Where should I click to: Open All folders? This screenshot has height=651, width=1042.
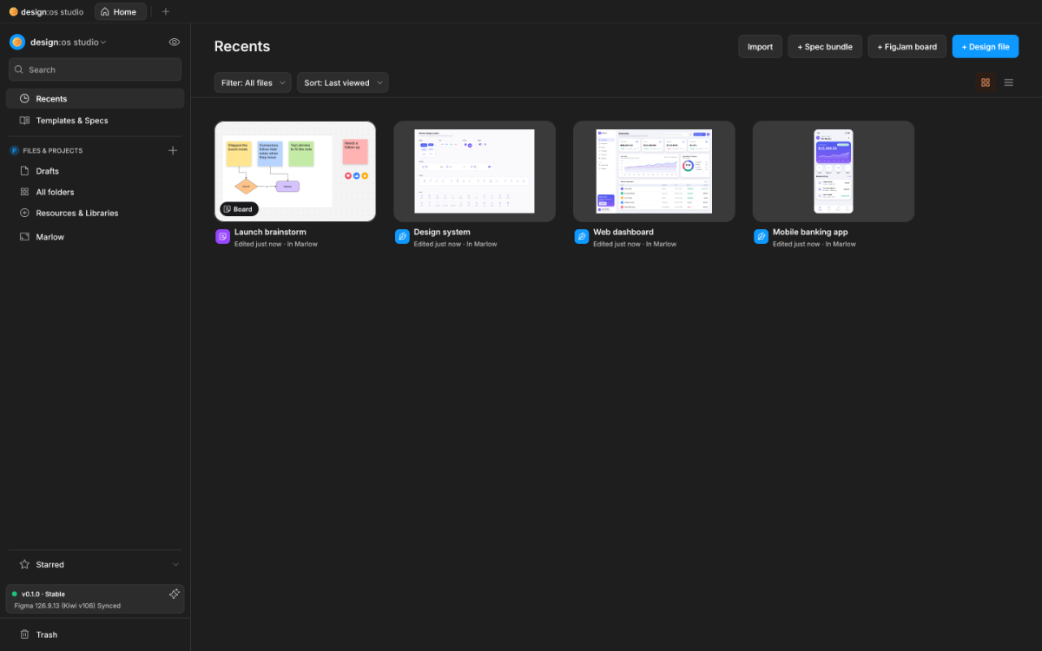[95, 192]
